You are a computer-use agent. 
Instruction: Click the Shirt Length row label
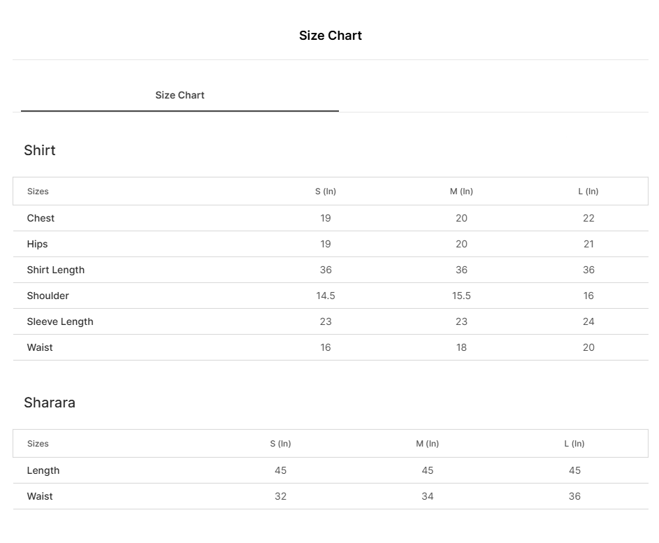(56, 270)
